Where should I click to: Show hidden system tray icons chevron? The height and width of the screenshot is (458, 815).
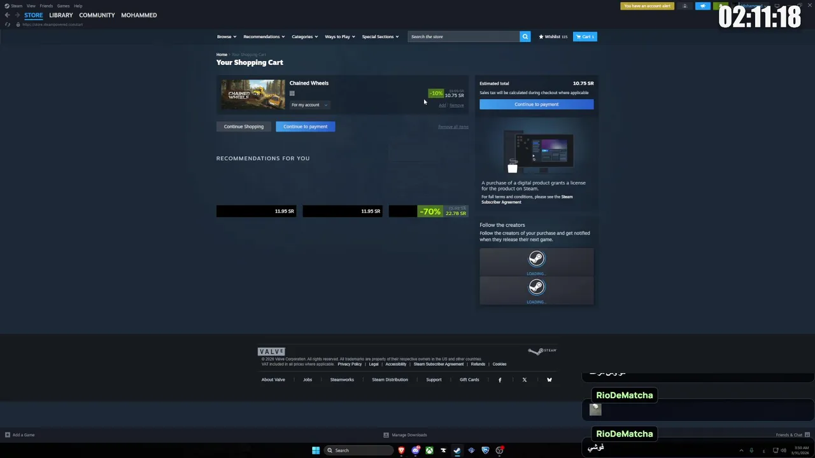coord(741,450)
